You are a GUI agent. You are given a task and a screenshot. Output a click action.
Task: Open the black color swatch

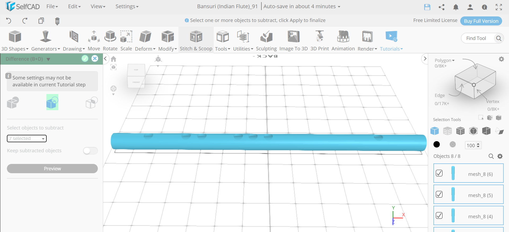(x=436, y=144)
